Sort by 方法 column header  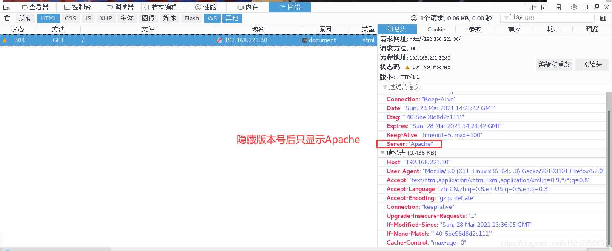coord(59,29)
